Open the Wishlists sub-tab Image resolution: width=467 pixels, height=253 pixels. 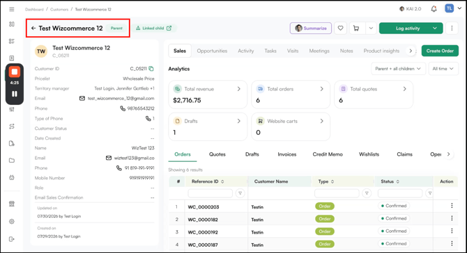[369, 154]
